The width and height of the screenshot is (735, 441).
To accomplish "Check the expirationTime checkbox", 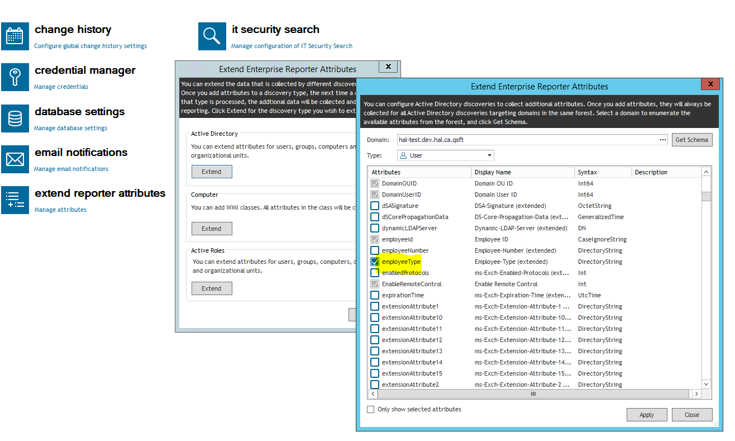I will click(375, 295).
